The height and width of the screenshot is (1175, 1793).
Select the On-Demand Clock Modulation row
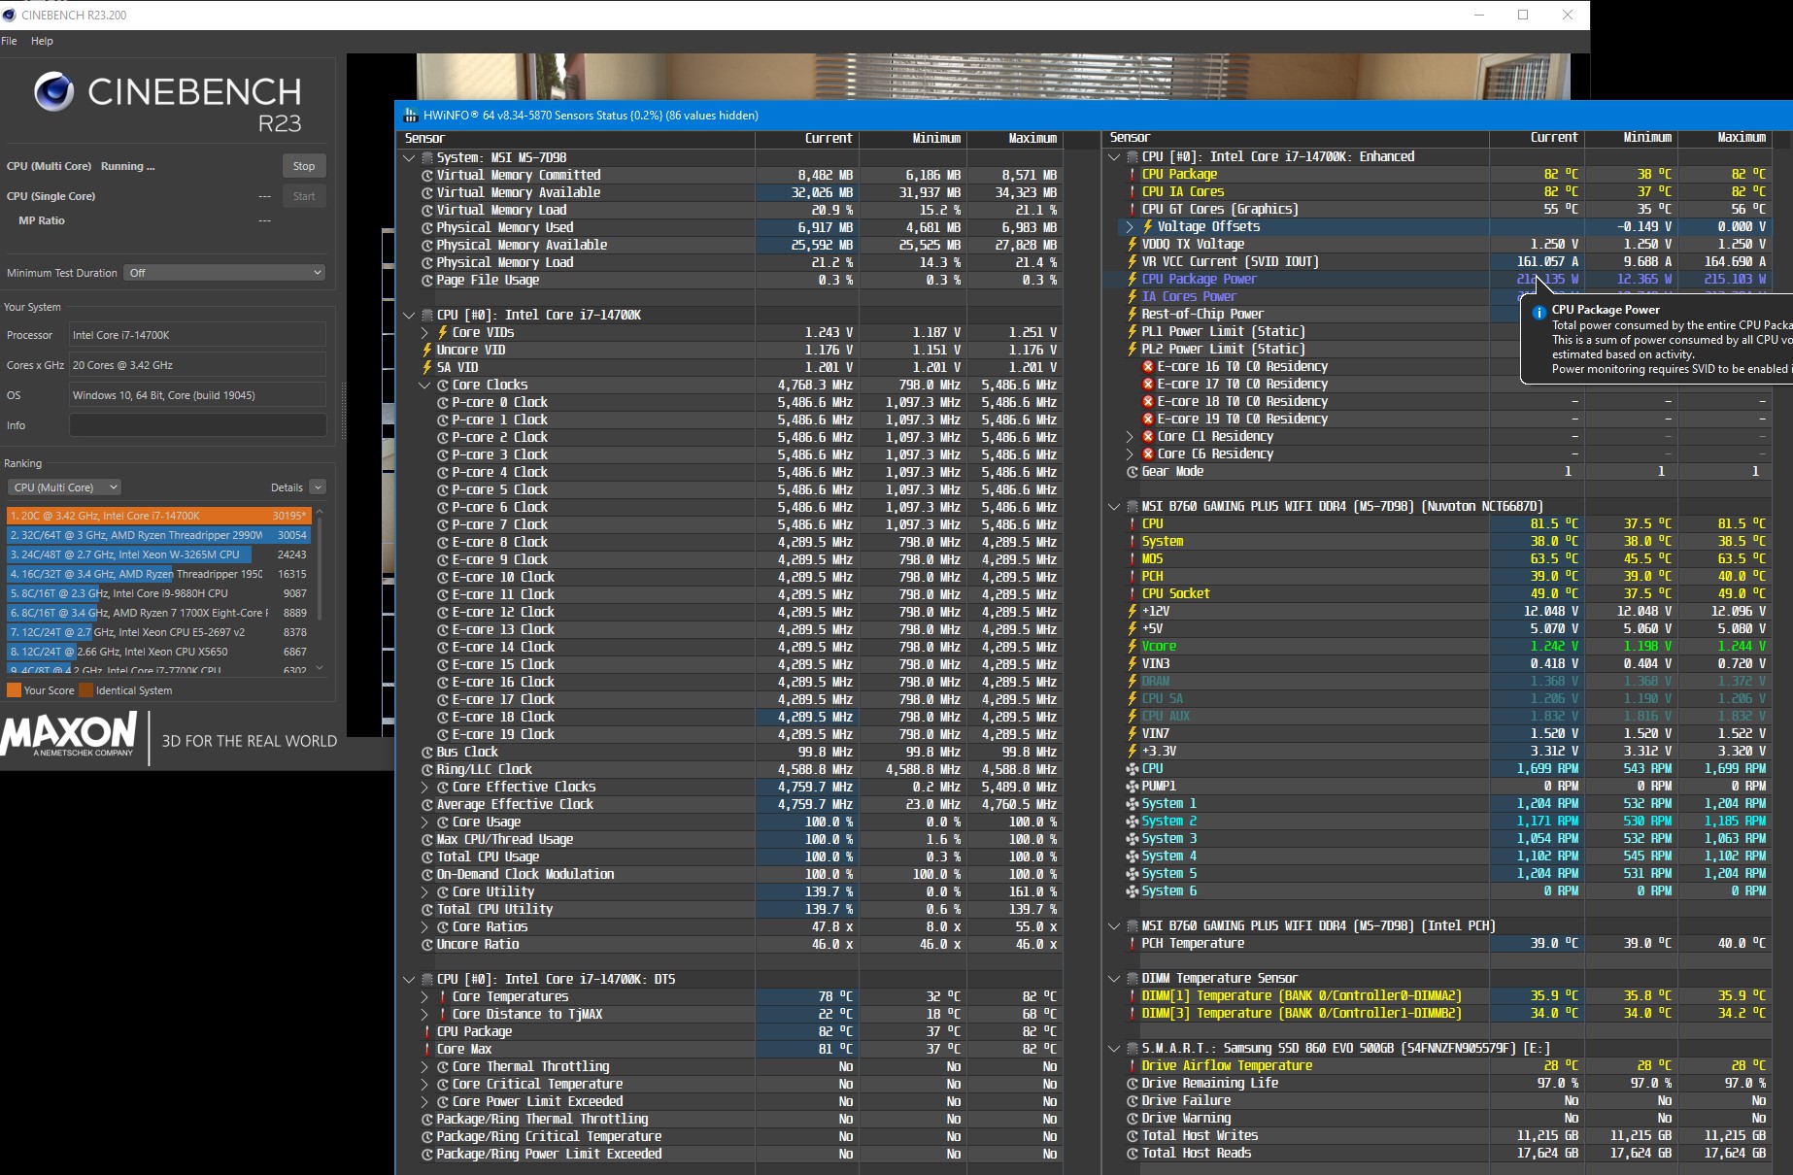point(730,875)
